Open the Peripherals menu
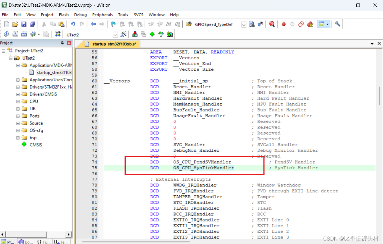Screen dimensions: 383x244 pyautogui.click(x=102, y=14)
